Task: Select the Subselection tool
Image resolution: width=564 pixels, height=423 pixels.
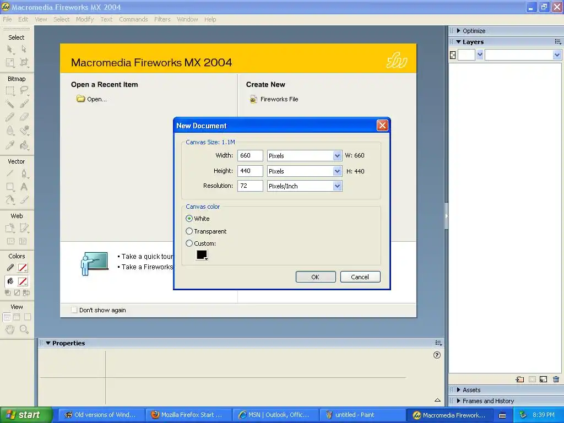Action: click(24, 49)
